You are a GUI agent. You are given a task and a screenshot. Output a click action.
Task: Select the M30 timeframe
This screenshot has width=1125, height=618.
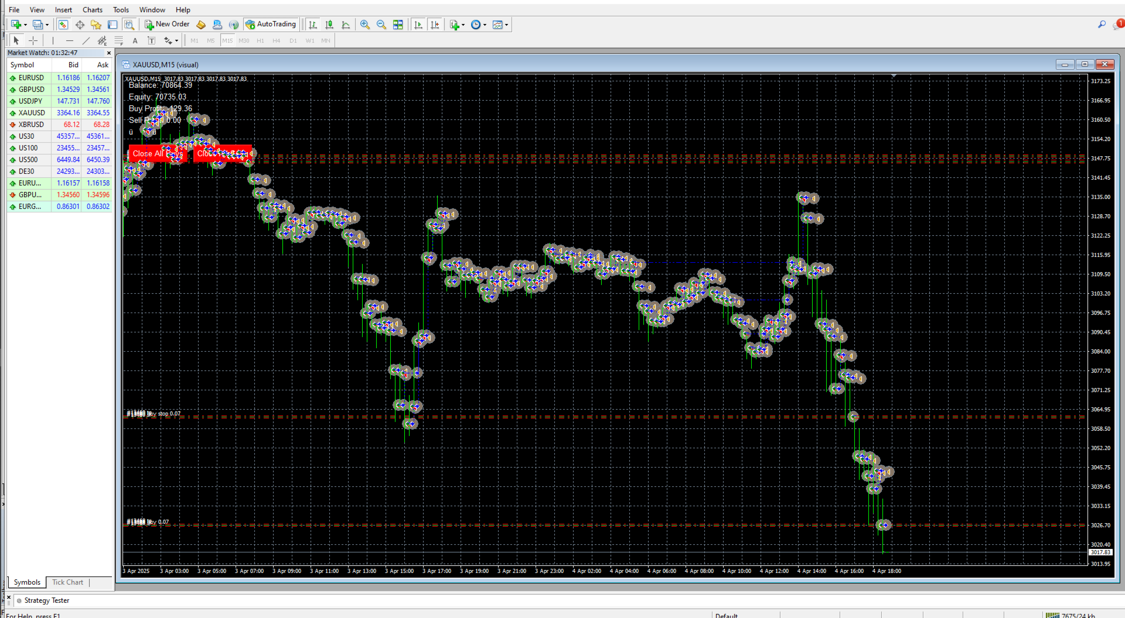tap(244, 40)
